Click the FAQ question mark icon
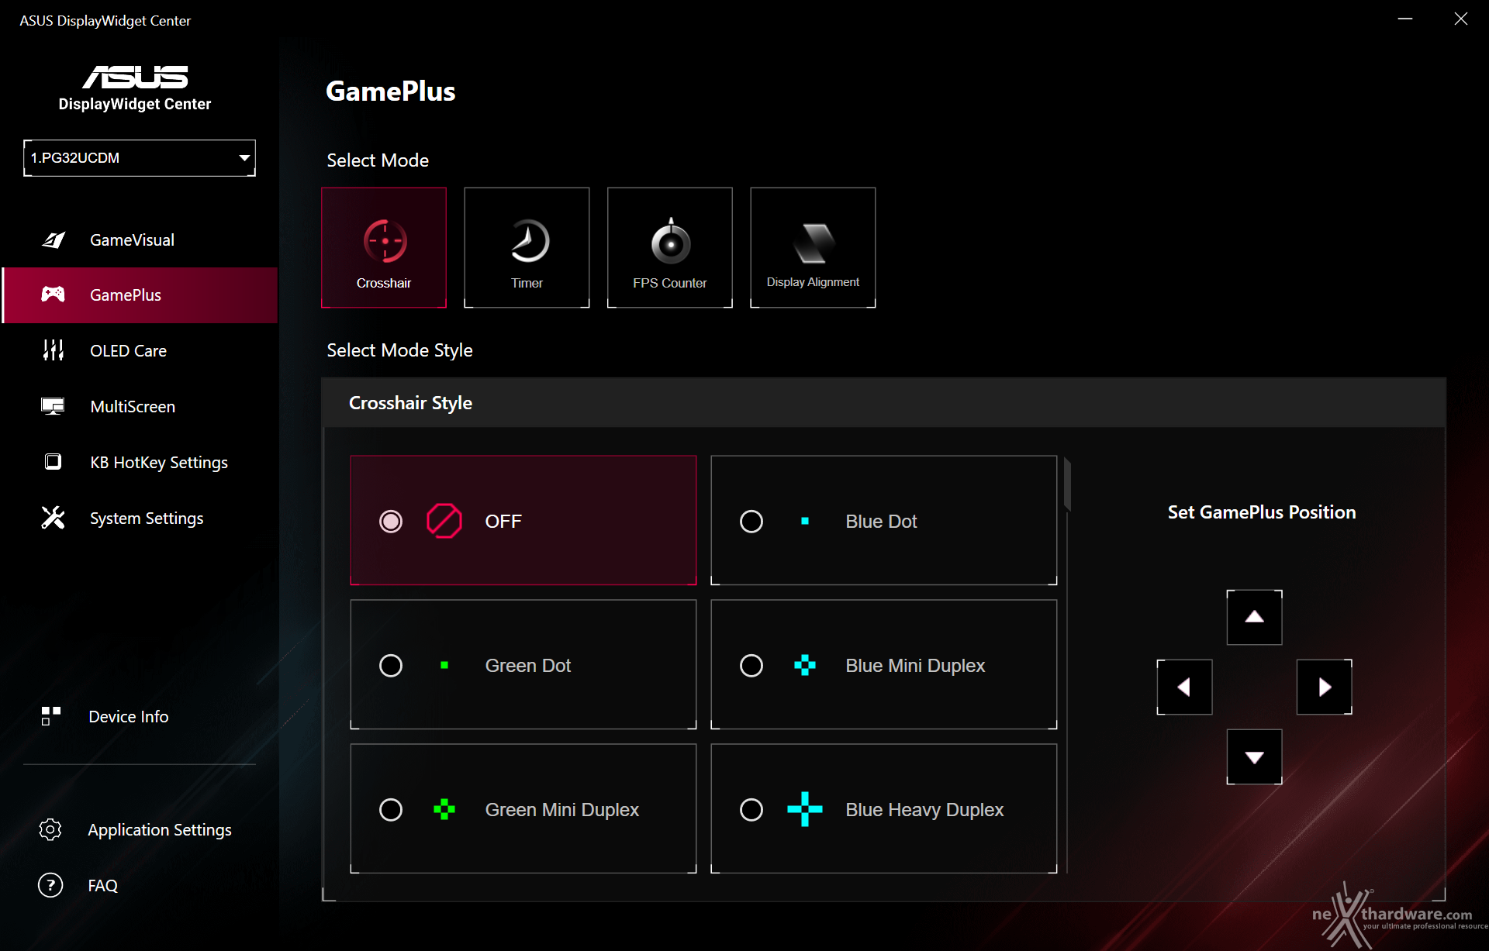This screenshot has width=1489, height=951. coord(50,885)
